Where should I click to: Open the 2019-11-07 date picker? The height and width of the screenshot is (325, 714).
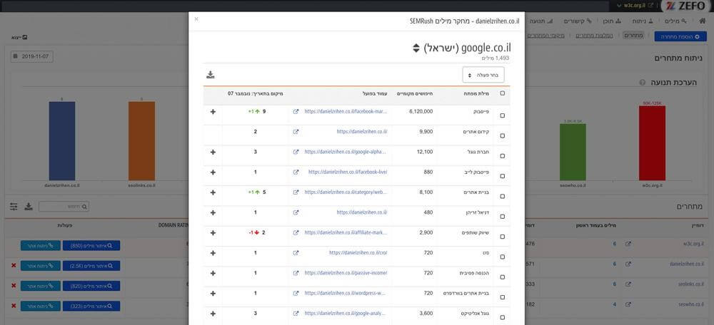tap(32, 57)
